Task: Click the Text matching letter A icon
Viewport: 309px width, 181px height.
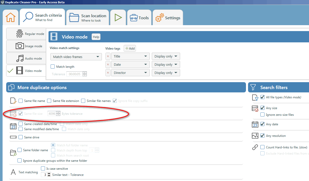Action: (13, 172)
